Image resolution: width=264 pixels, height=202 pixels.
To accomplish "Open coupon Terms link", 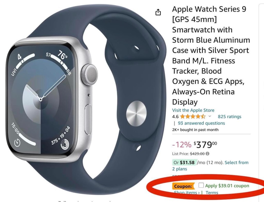I will click(x=212, y=192).
